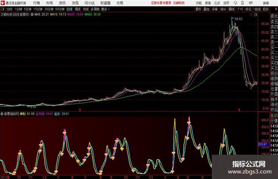This screenshot has height=179, width=278.
Task: Click the 主升线 29.61 indicator value
Action: (x=44, y=114)
